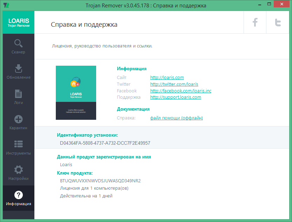Click the installation ID D04364FA-5808-4737-A732-DCC7F2E49957
Viewport: 292px width, 222px height.
pyautogui.click(x=105, y=143)
